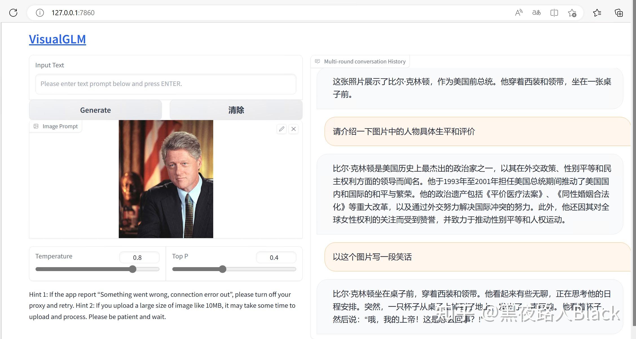636x339 pixels.
Task: Click the translate page icon
Action: [x=536, y=13]
